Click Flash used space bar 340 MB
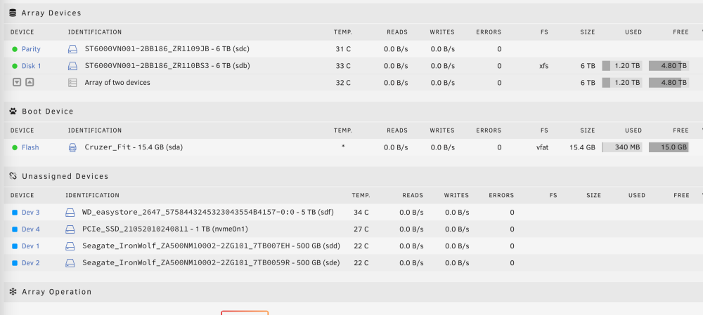 [622, 147]
